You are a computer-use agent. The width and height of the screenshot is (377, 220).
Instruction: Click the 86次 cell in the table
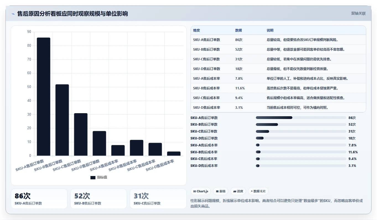point(239,40)
